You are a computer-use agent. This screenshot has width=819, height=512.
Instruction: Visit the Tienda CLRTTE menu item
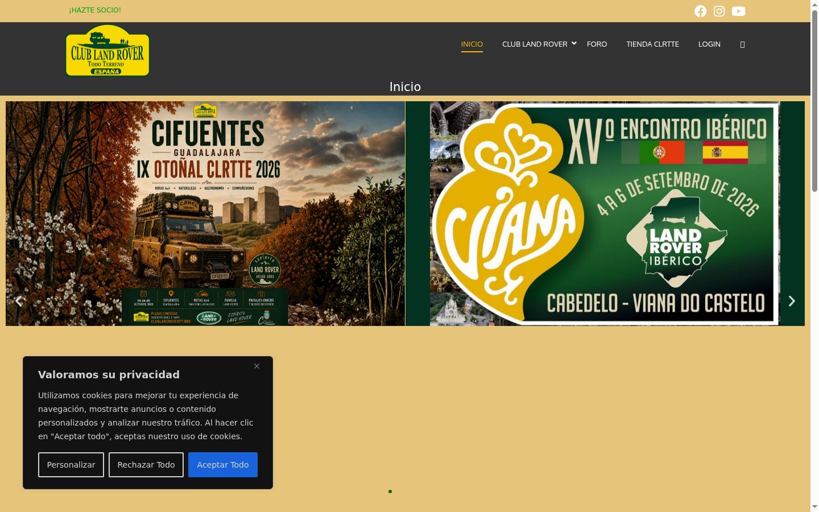click(x=652, y=44)
